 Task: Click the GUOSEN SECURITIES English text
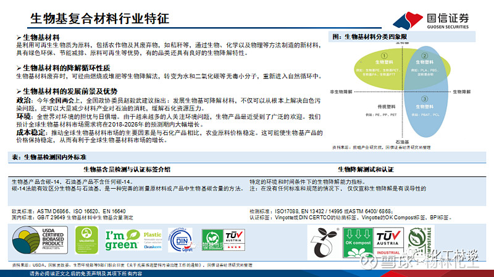pyautogui.click(x=448, y=27)
